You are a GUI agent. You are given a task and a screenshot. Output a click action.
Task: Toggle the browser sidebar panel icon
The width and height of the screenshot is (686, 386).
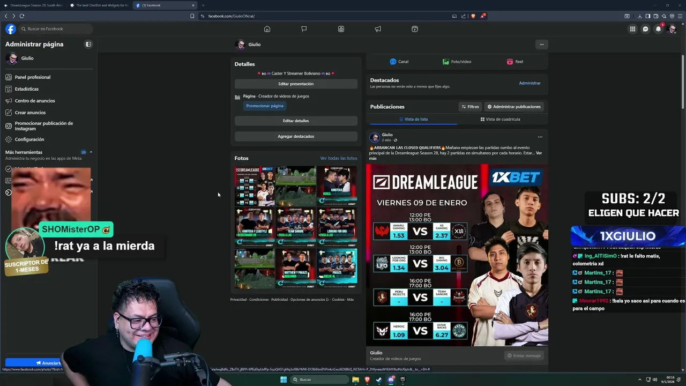click(x=648, y=16)
